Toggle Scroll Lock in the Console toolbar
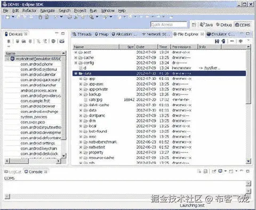 (x=206, y=171)
